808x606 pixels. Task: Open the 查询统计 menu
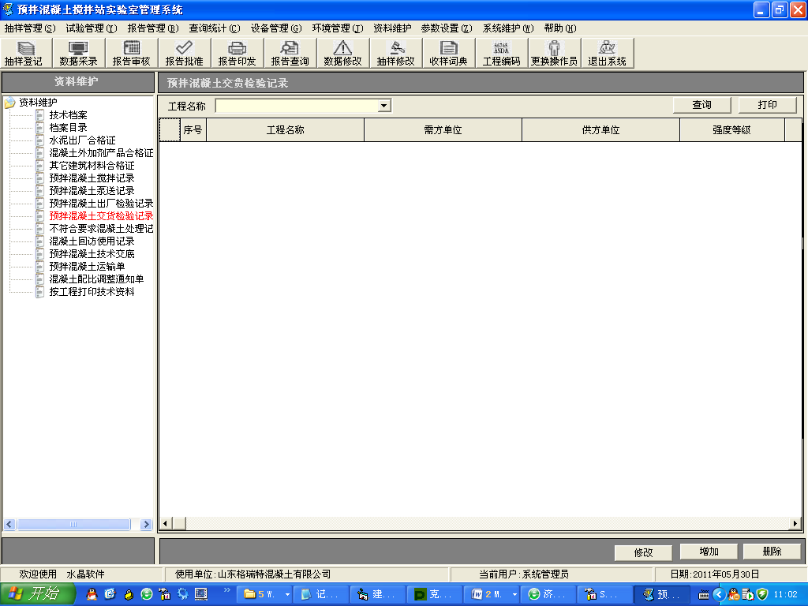click(214, 28)
